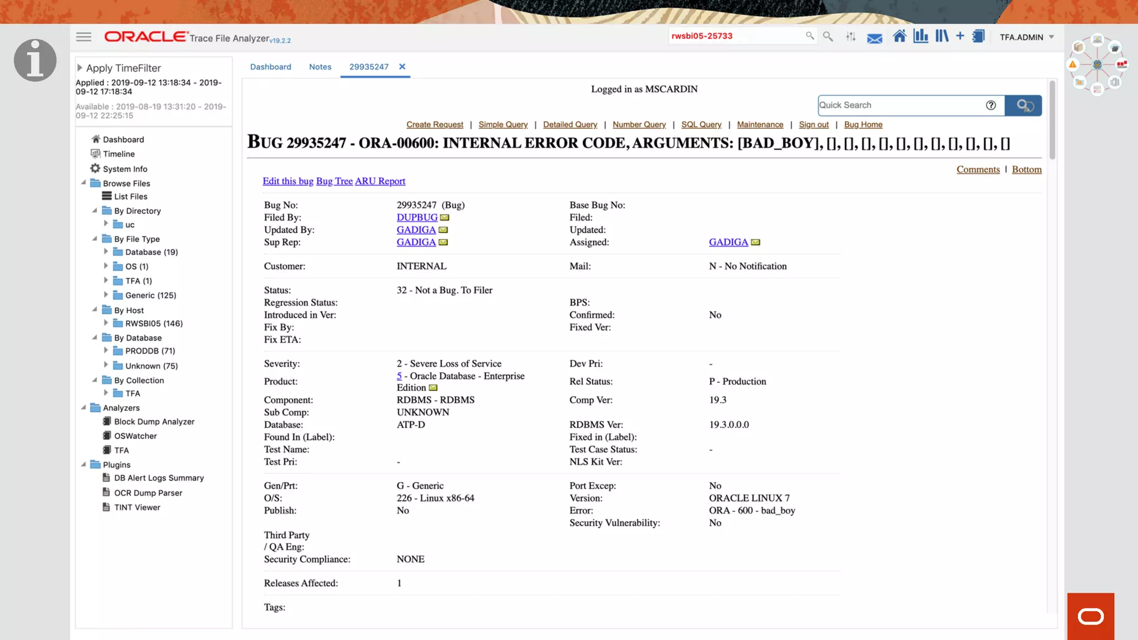The width and height of the screenshot is (1138, 640).
Task: Click the Quick Search help question icon
Action: (x=991, y=105)
